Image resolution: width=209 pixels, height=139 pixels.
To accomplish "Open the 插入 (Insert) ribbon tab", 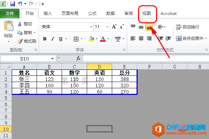I will tap(47, 14).
